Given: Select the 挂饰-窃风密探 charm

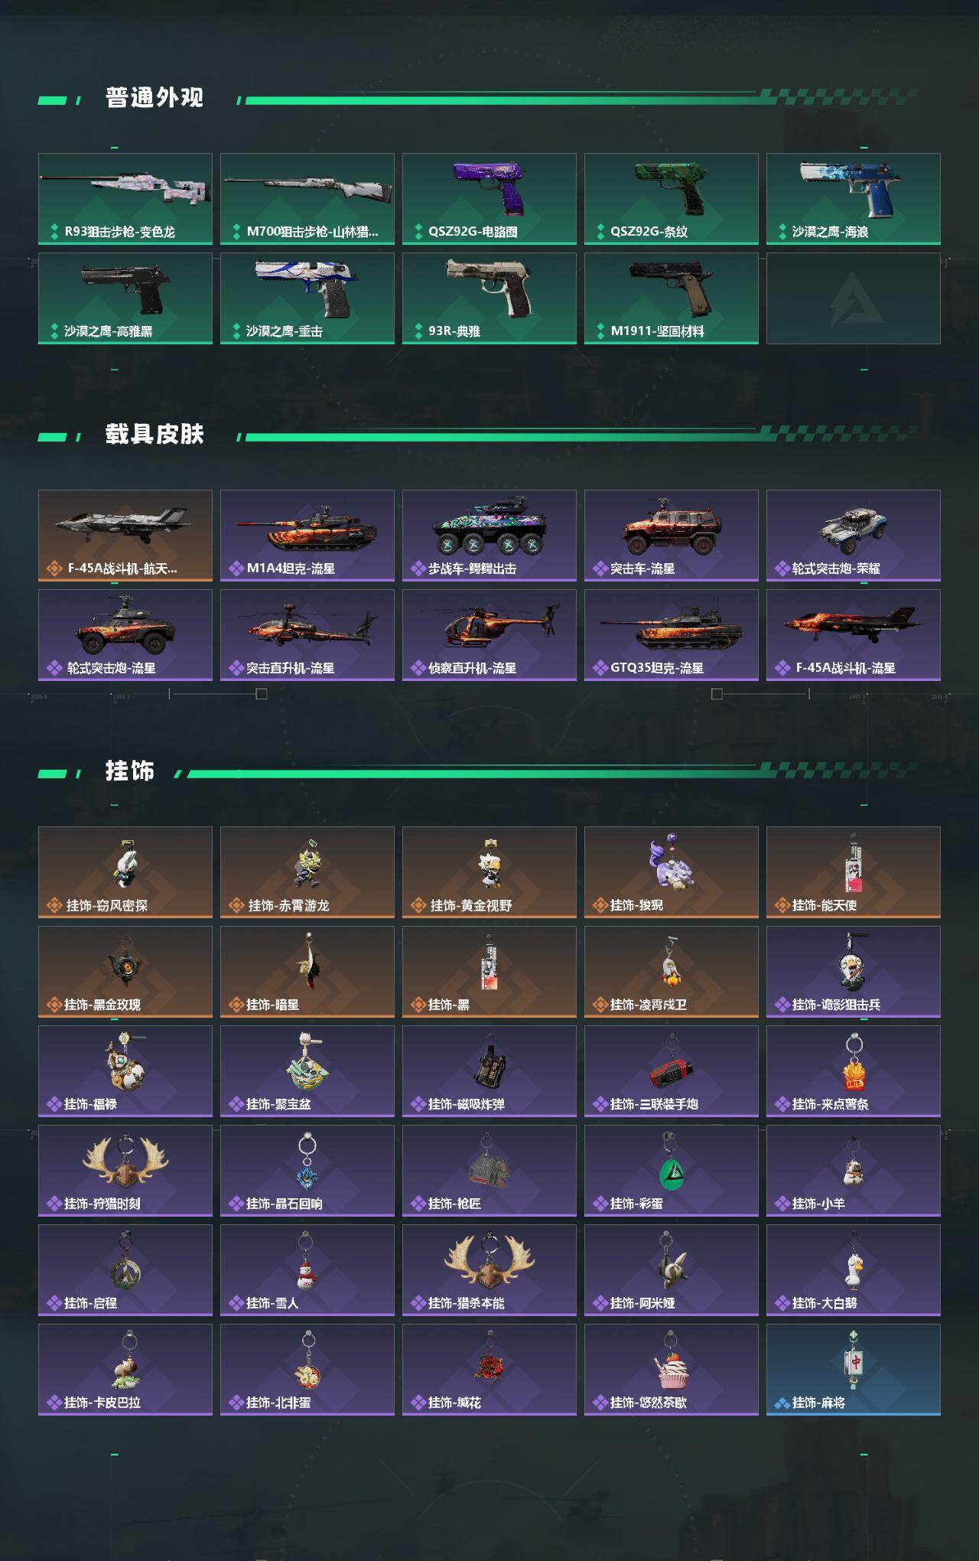Looking at the screenshot, I should 125,872.
